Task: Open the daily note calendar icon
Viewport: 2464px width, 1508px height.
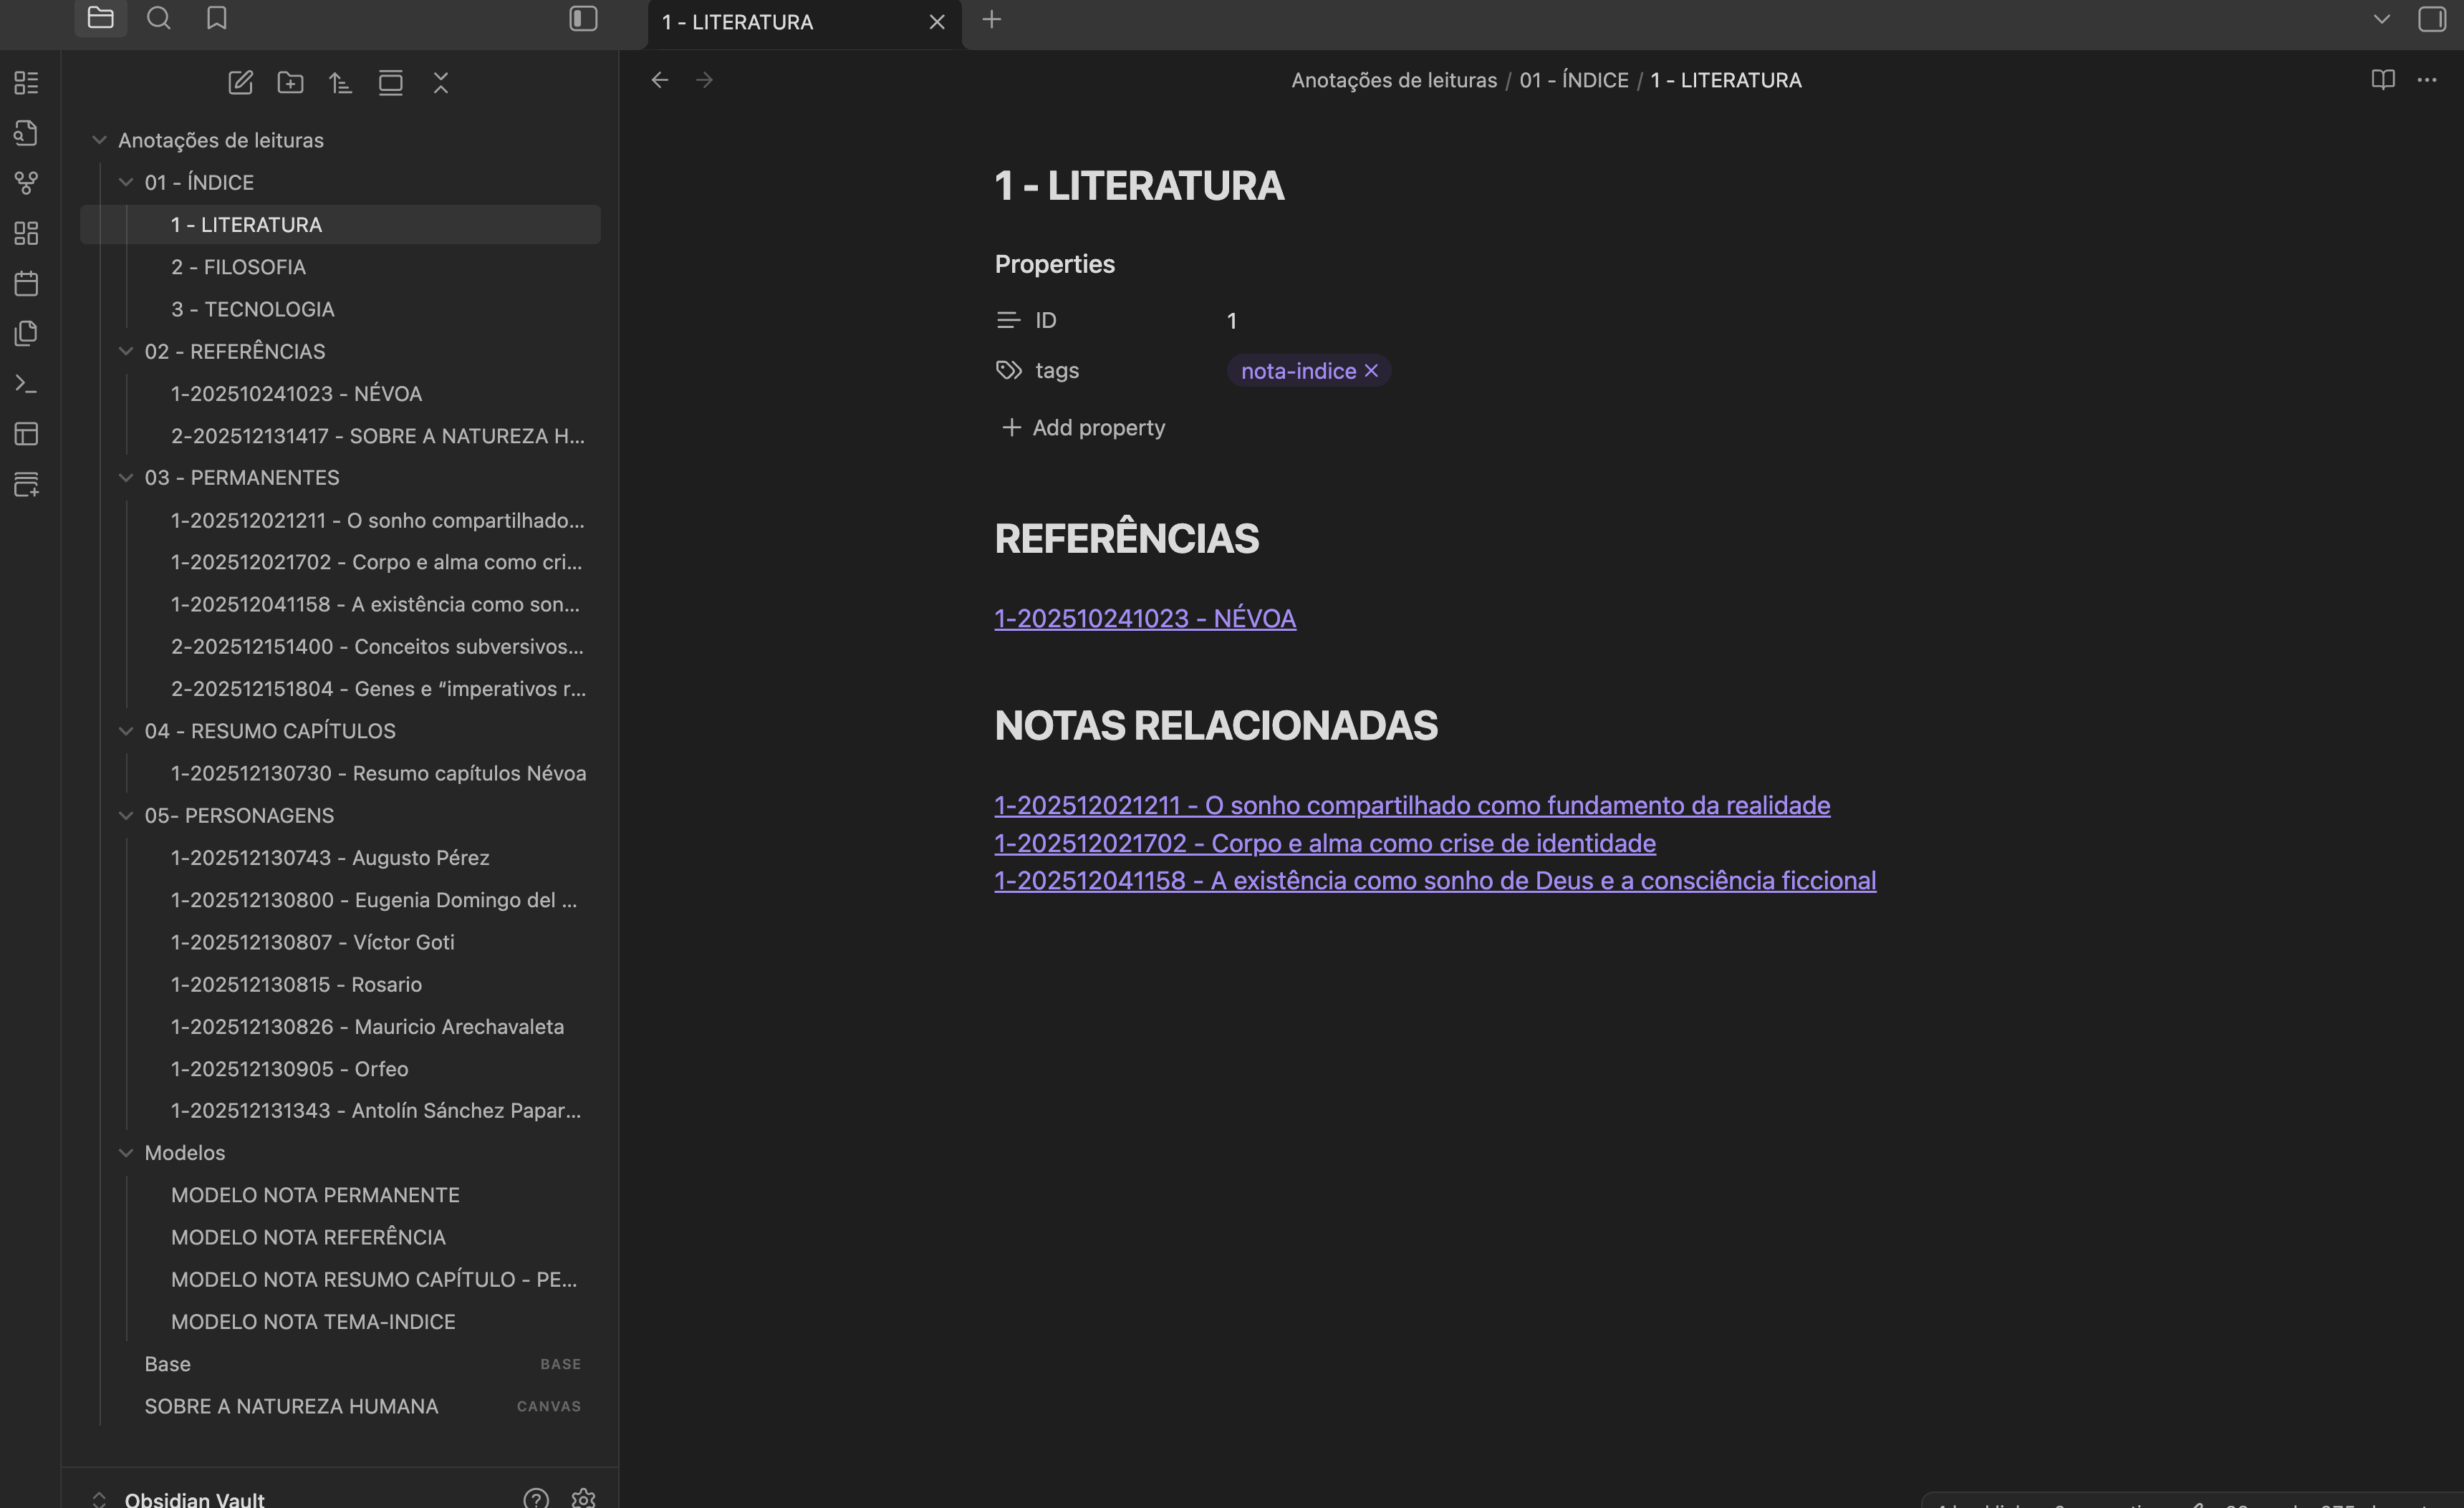Action: click(27, 283)
